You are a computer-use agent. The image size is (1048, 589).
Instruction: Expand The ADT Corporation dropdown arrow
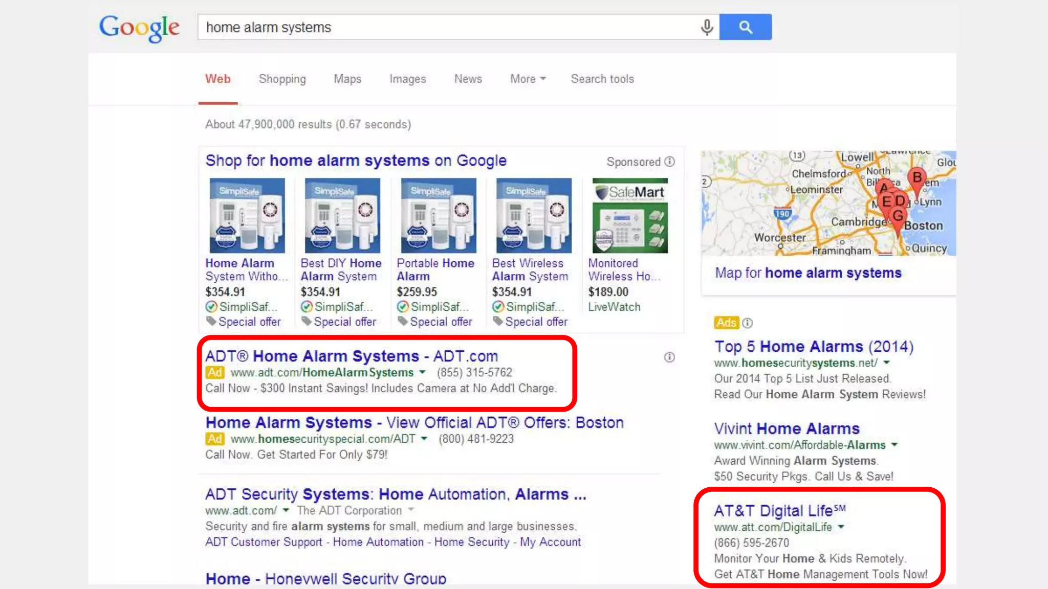(411, 510)
